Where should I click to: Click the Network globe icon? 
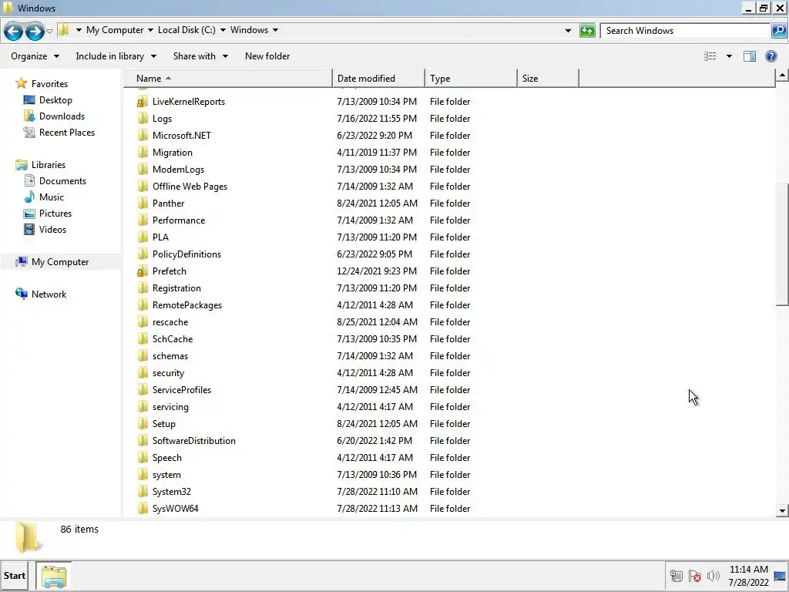(21, 294)
